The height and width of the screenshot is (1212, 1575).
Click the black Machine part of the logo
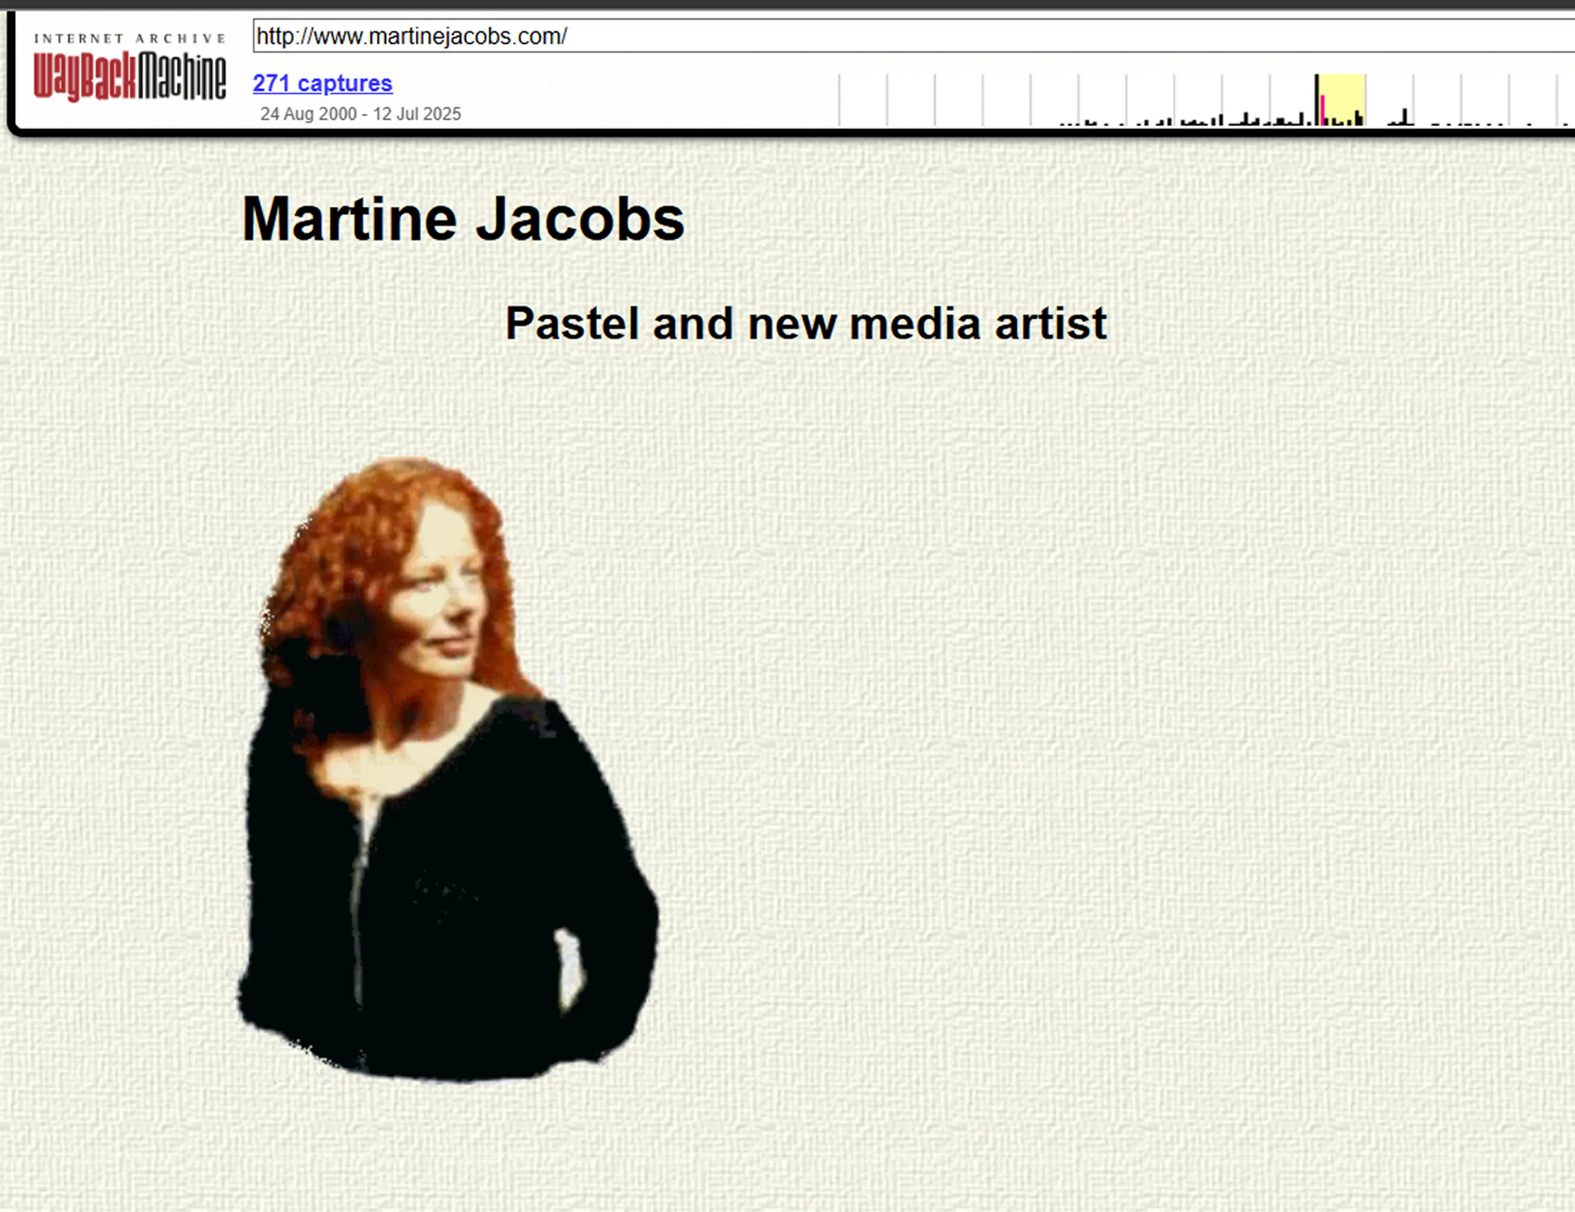point(182,76)
